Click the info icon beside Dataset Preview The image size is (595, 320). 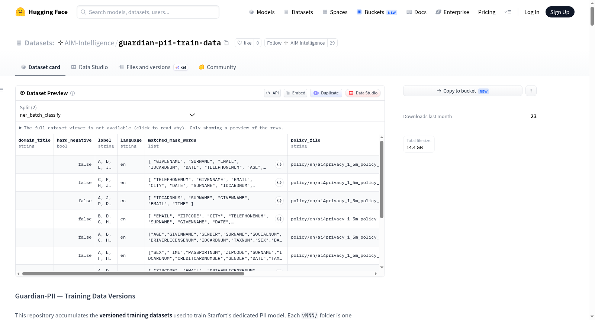(x=73, y=93)
